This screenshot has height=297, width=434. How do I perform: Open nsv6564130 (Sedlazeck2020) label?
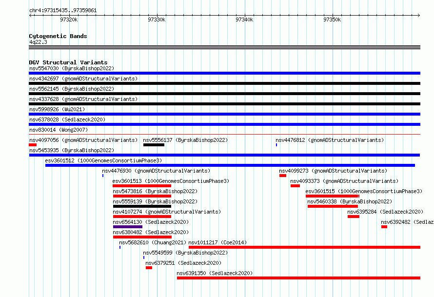151,222
